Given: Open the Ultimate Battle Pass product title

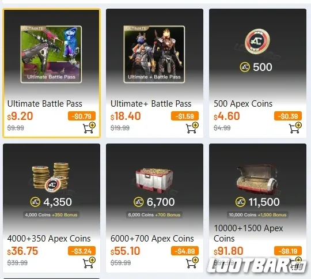Looking at the screenshot, I should click(44, 104).
